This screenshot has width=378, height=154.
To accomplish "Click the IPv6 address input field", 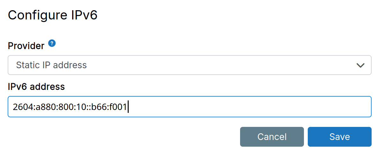I will click(189, 107).
